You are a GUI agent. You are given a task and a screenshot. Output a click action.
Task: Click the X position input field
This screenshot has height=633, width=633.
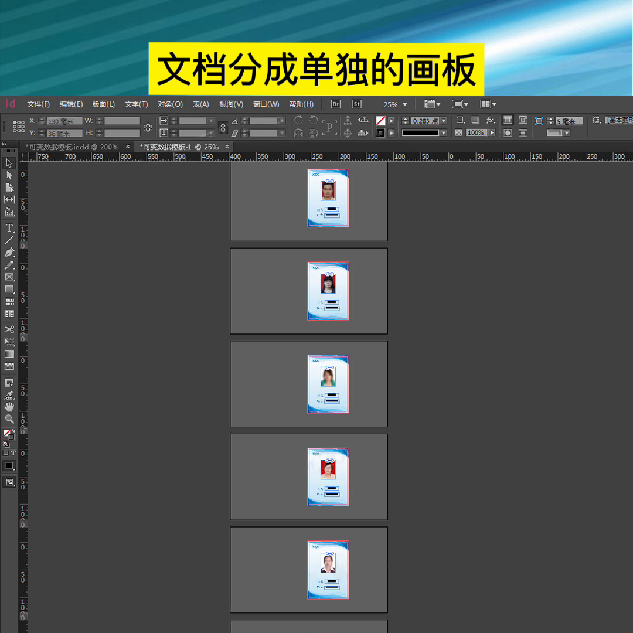[x=64, y=121]
